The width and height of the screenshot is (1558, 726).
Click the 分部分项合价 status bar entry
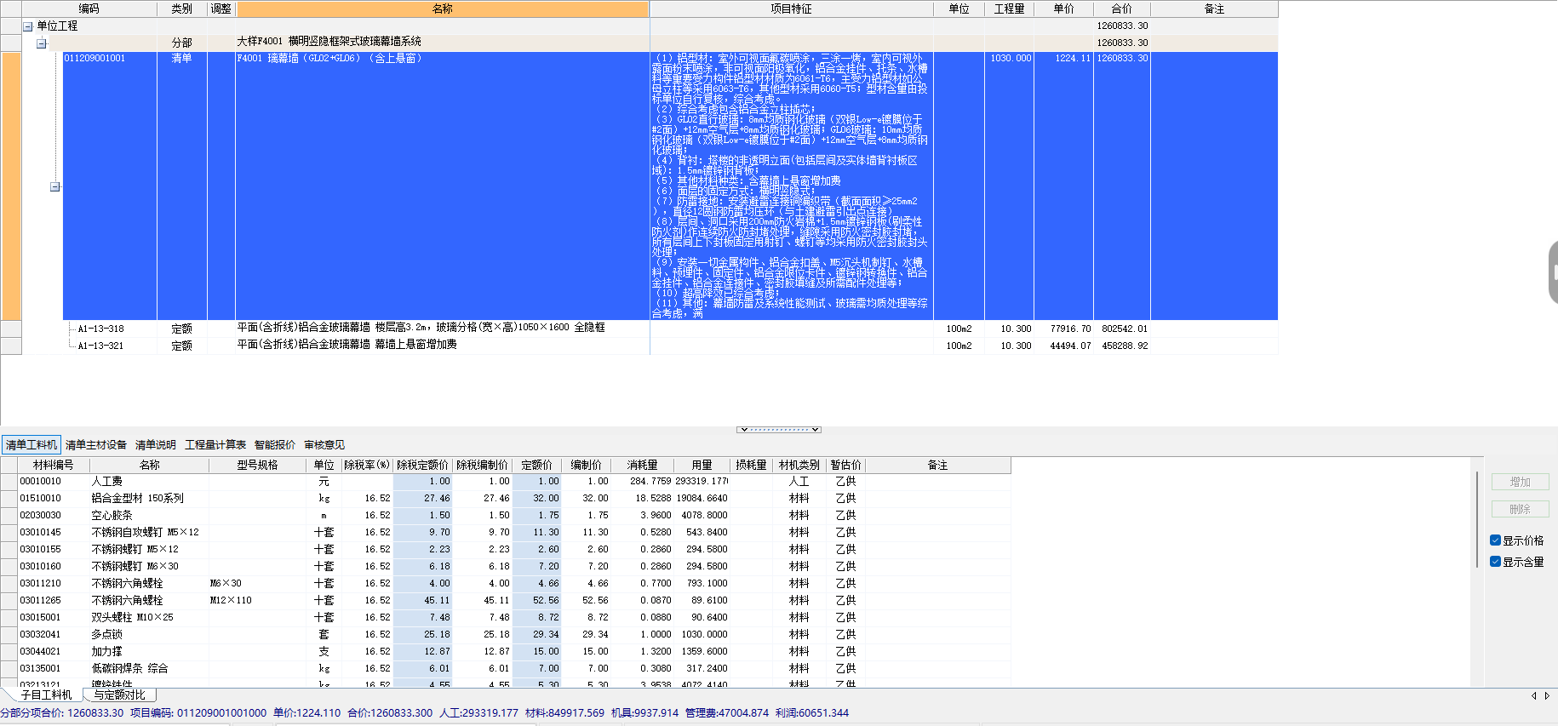61,713
